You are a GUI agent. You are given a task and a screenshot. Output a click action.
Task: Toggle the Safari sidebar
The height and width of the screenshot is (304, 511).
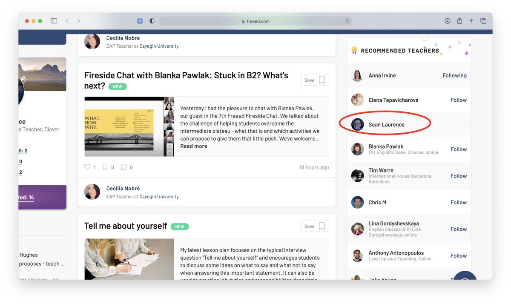pyautogui.click(x=54, y=21)
